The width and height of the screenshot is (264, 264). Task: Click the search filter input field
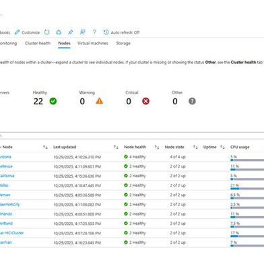point(132,135)
